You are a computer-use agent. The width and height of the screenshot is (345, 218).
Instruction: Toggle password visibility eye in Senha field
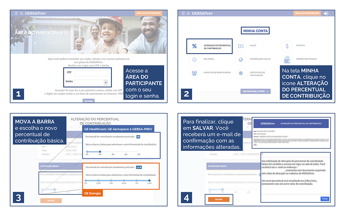pyautogui.click(x=106, y=83)
